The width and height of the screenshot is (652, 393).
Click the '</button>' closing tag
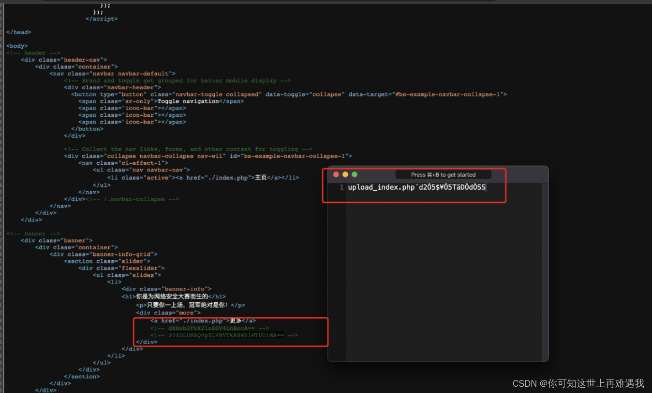tap(87, 129)
